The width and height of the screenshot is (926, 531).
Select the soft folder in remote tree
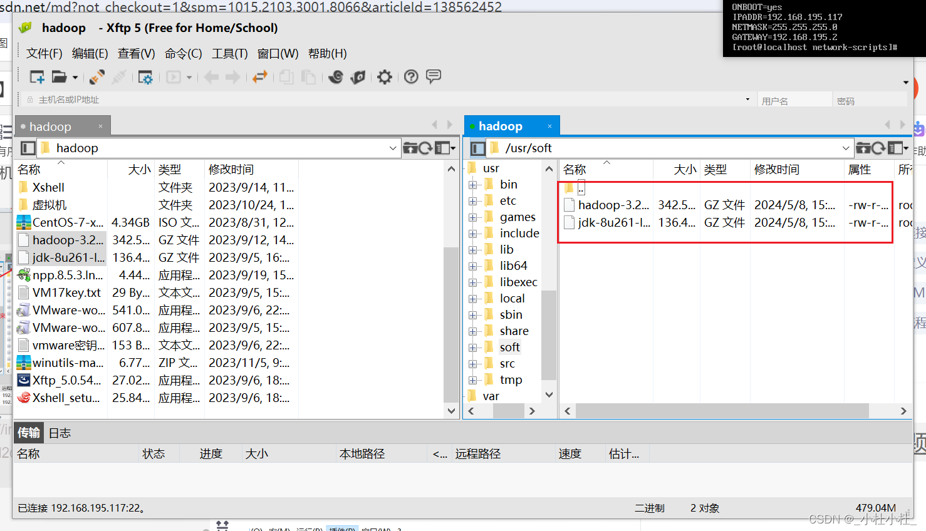click(510, 348)
